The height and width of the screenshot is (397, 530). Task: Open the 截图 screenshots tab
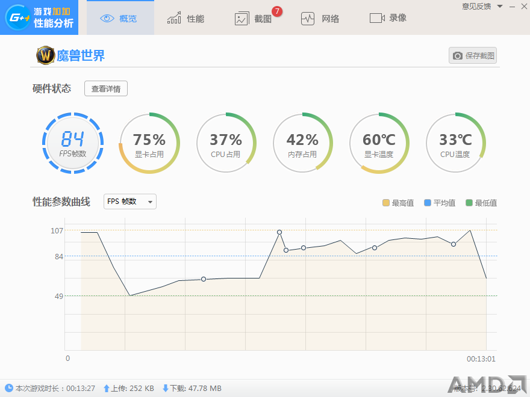point(253,18)
